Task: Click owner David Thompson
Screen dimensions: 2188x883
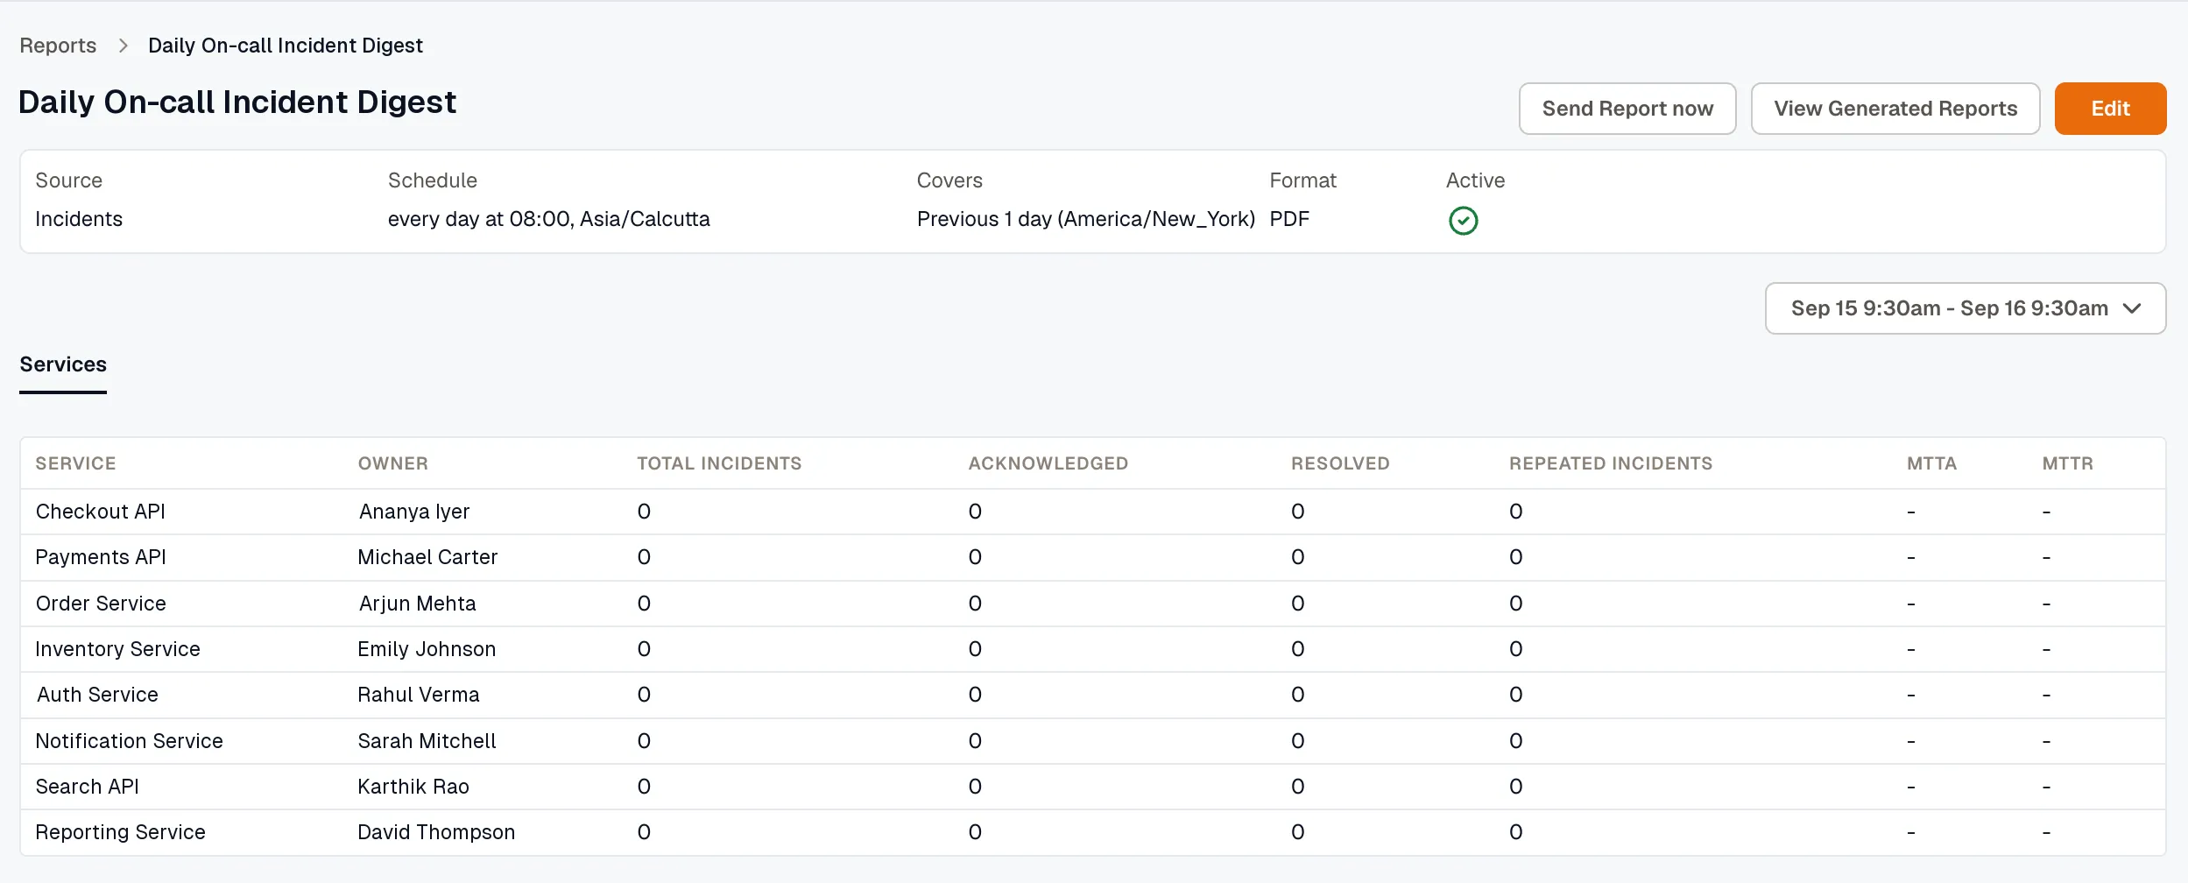Action: [436, 832]
